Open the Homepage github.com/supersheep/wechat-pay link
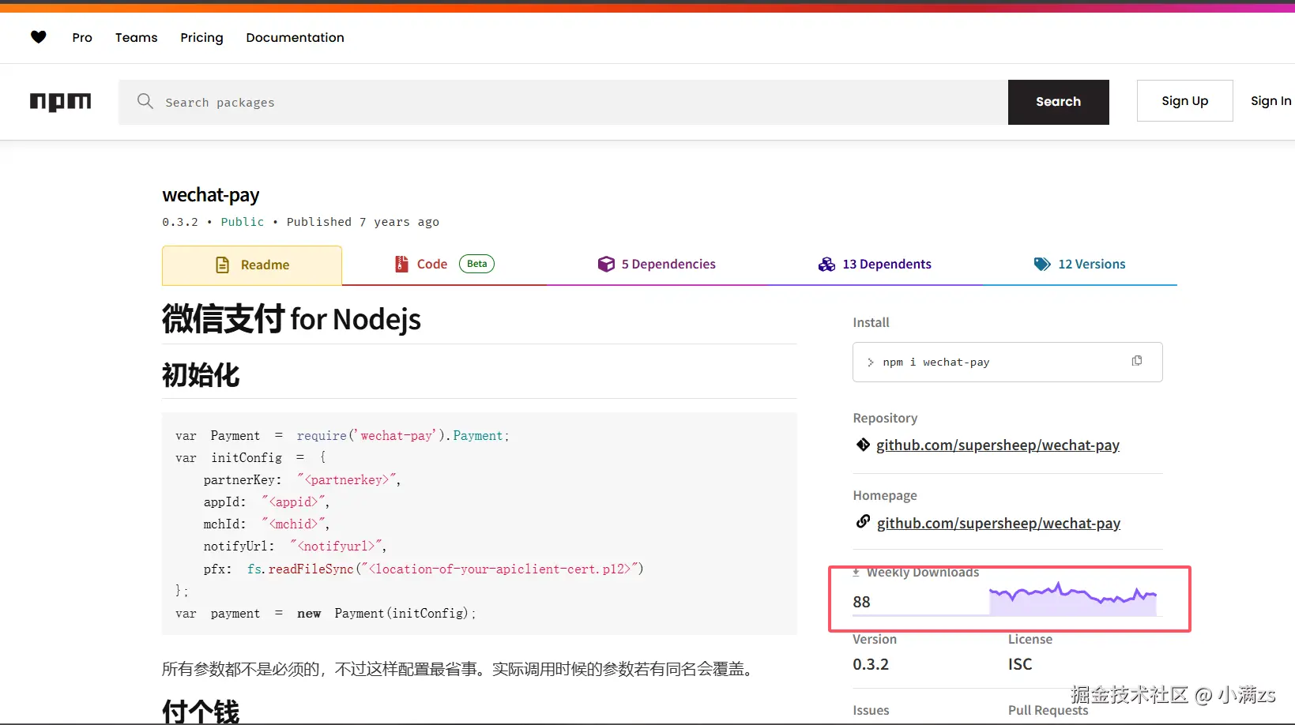Image resolution: width=1295 pixels, height=725 pixels. (x=999, y=524)
